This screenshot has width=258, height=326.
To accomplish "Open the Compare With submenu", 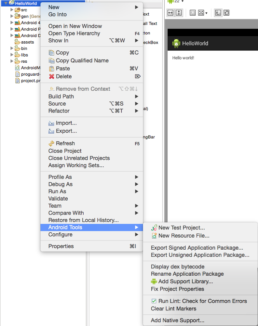I will (91, 213).
